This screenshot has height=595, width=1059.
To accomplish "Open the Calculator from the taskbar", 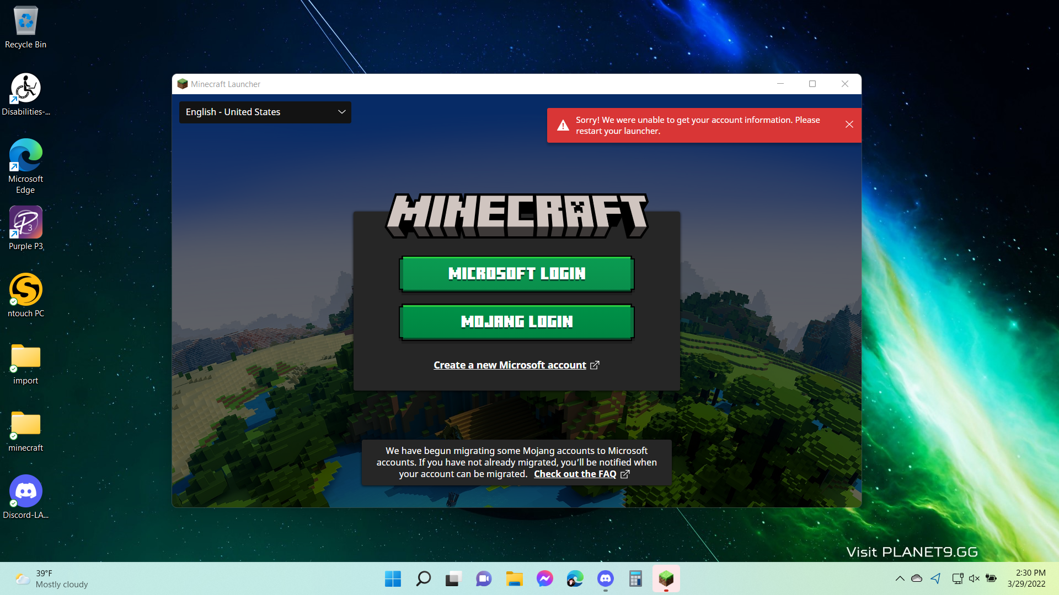I will click(635, 578).
